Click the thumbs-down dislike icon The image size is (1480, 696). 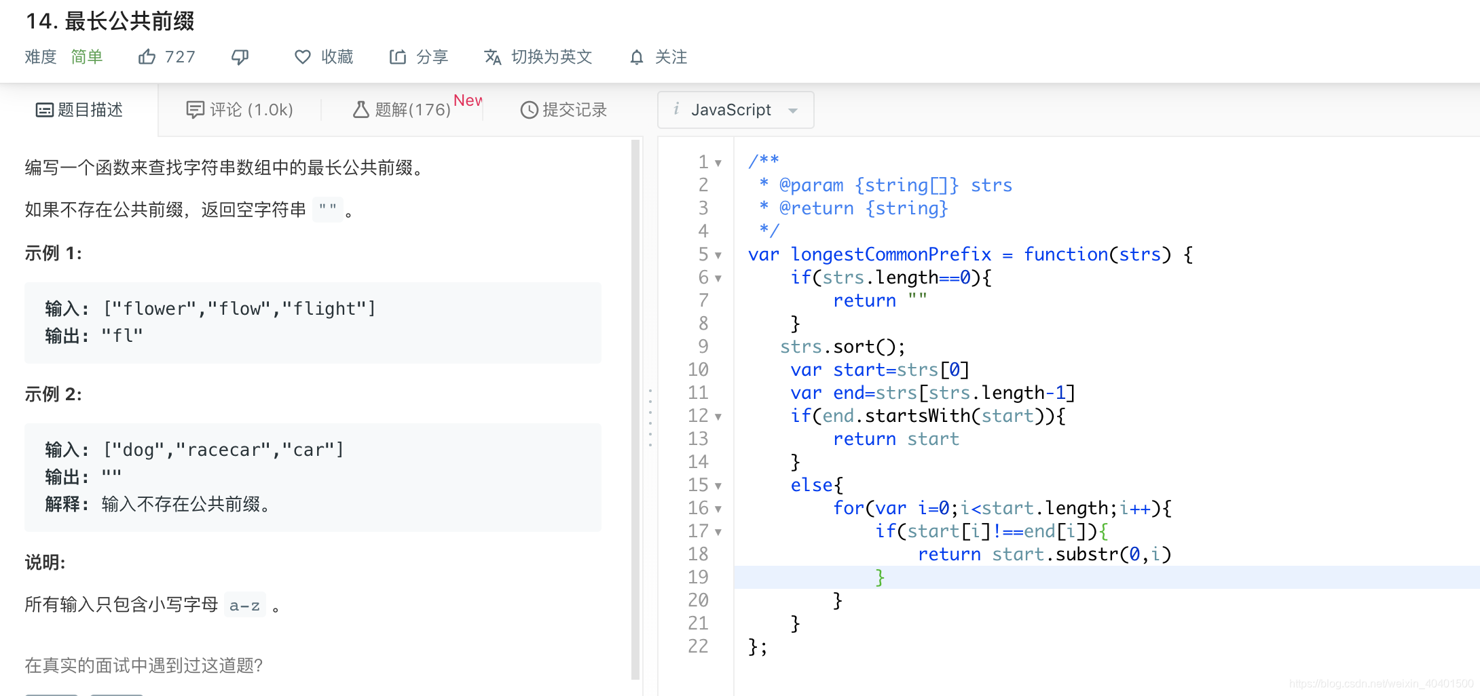pos(240,57)
